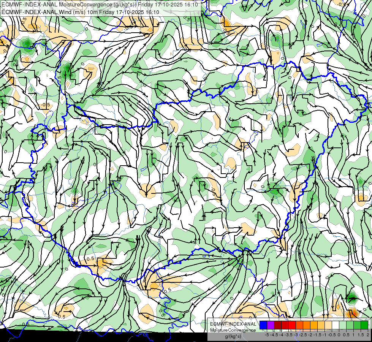The width and height of the screenshot is (372, 342).
Task: Click the g/(kg*s) unit label in legend
Action: pyautogui.click(x=233, y=336)
